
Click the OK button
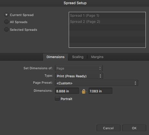pos(134,128)
